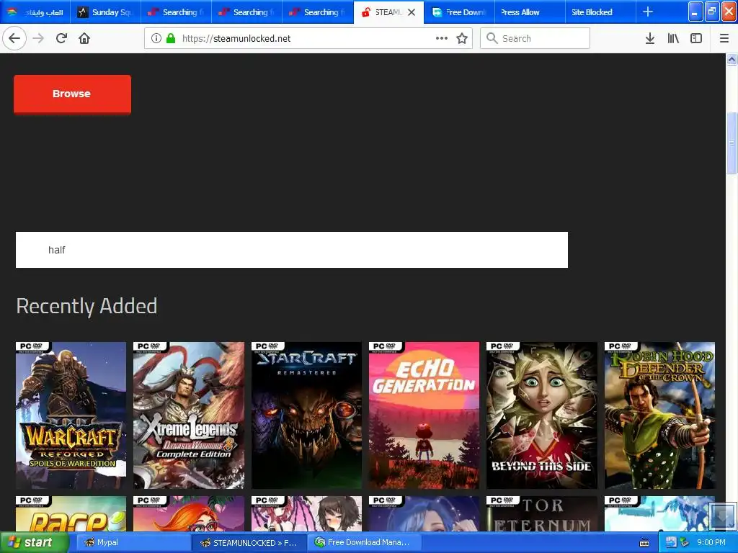Screen dimensions: 738x553
Task: Select STEAMUNLOCKED taskbar window button
Action: (x=249, y=542)
